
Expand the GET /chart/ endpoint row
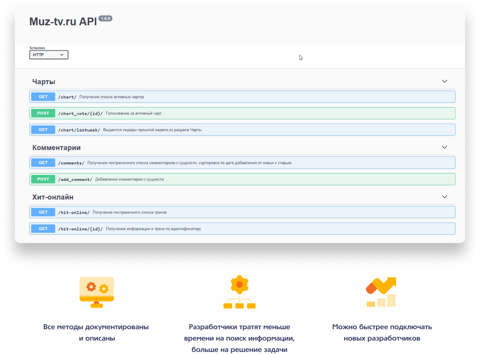coord(242,97)
